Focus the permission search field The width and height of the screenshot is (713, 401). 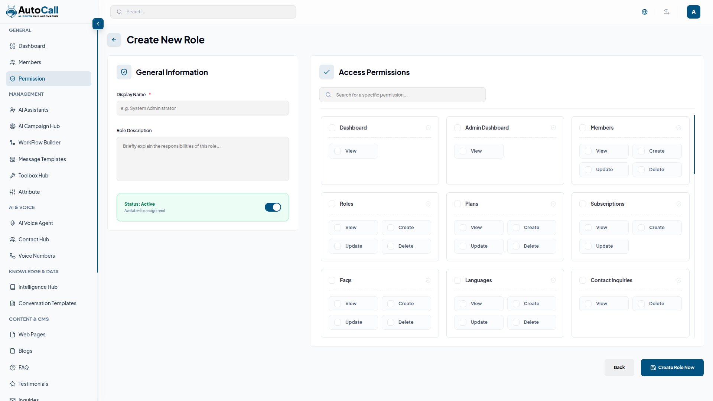click(x=403, y=95)
